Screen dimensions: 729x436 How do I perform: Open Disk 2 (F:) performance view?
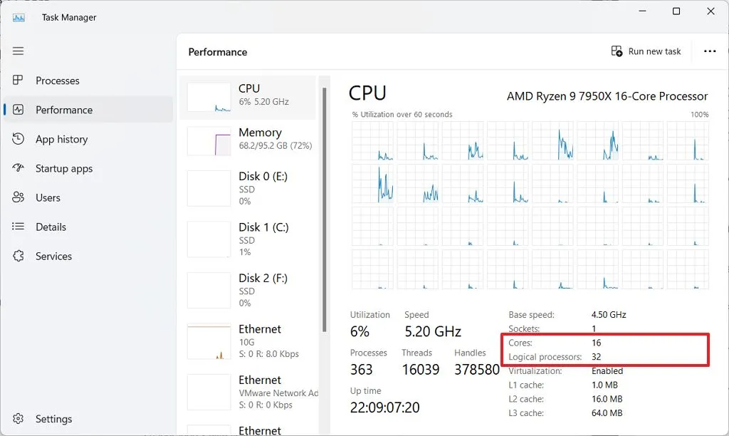click(249, 290)
